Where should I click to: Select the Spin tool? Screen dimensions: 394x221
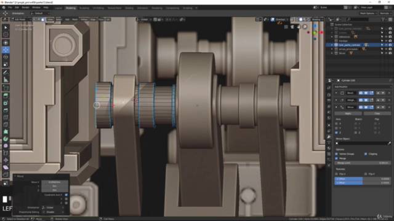6,139
